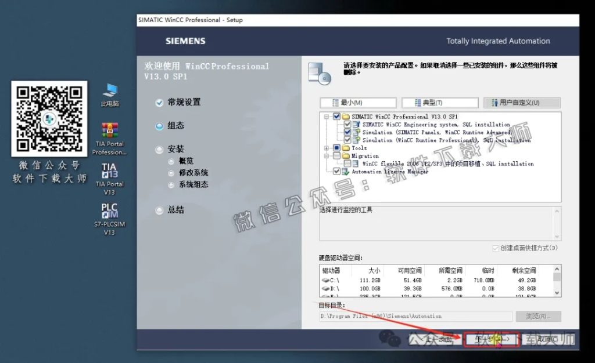Screen dimensions: 595x363
Task: Click the 浏览(R) browse button
Action: pyautogui.click(x=537, y=316)
